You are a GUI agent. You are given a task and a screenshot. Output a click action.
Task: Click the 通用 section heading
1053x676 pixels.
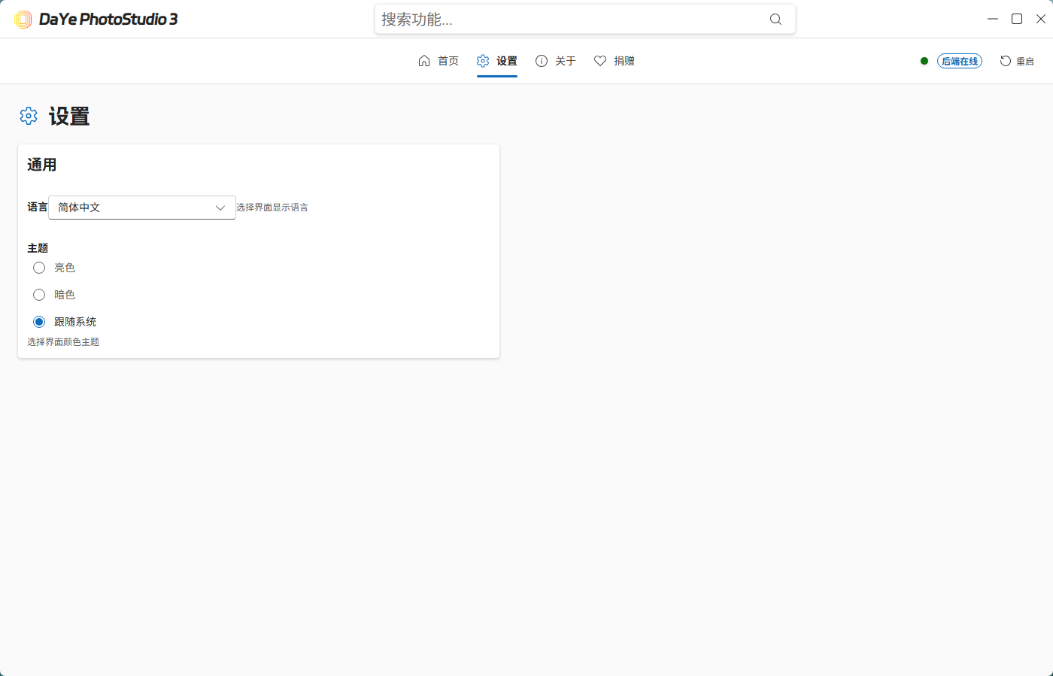[42, 165]
